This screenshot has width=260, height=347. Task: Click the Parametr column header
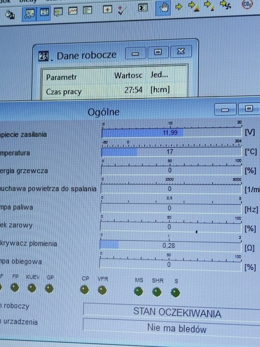tap(62, 78)
